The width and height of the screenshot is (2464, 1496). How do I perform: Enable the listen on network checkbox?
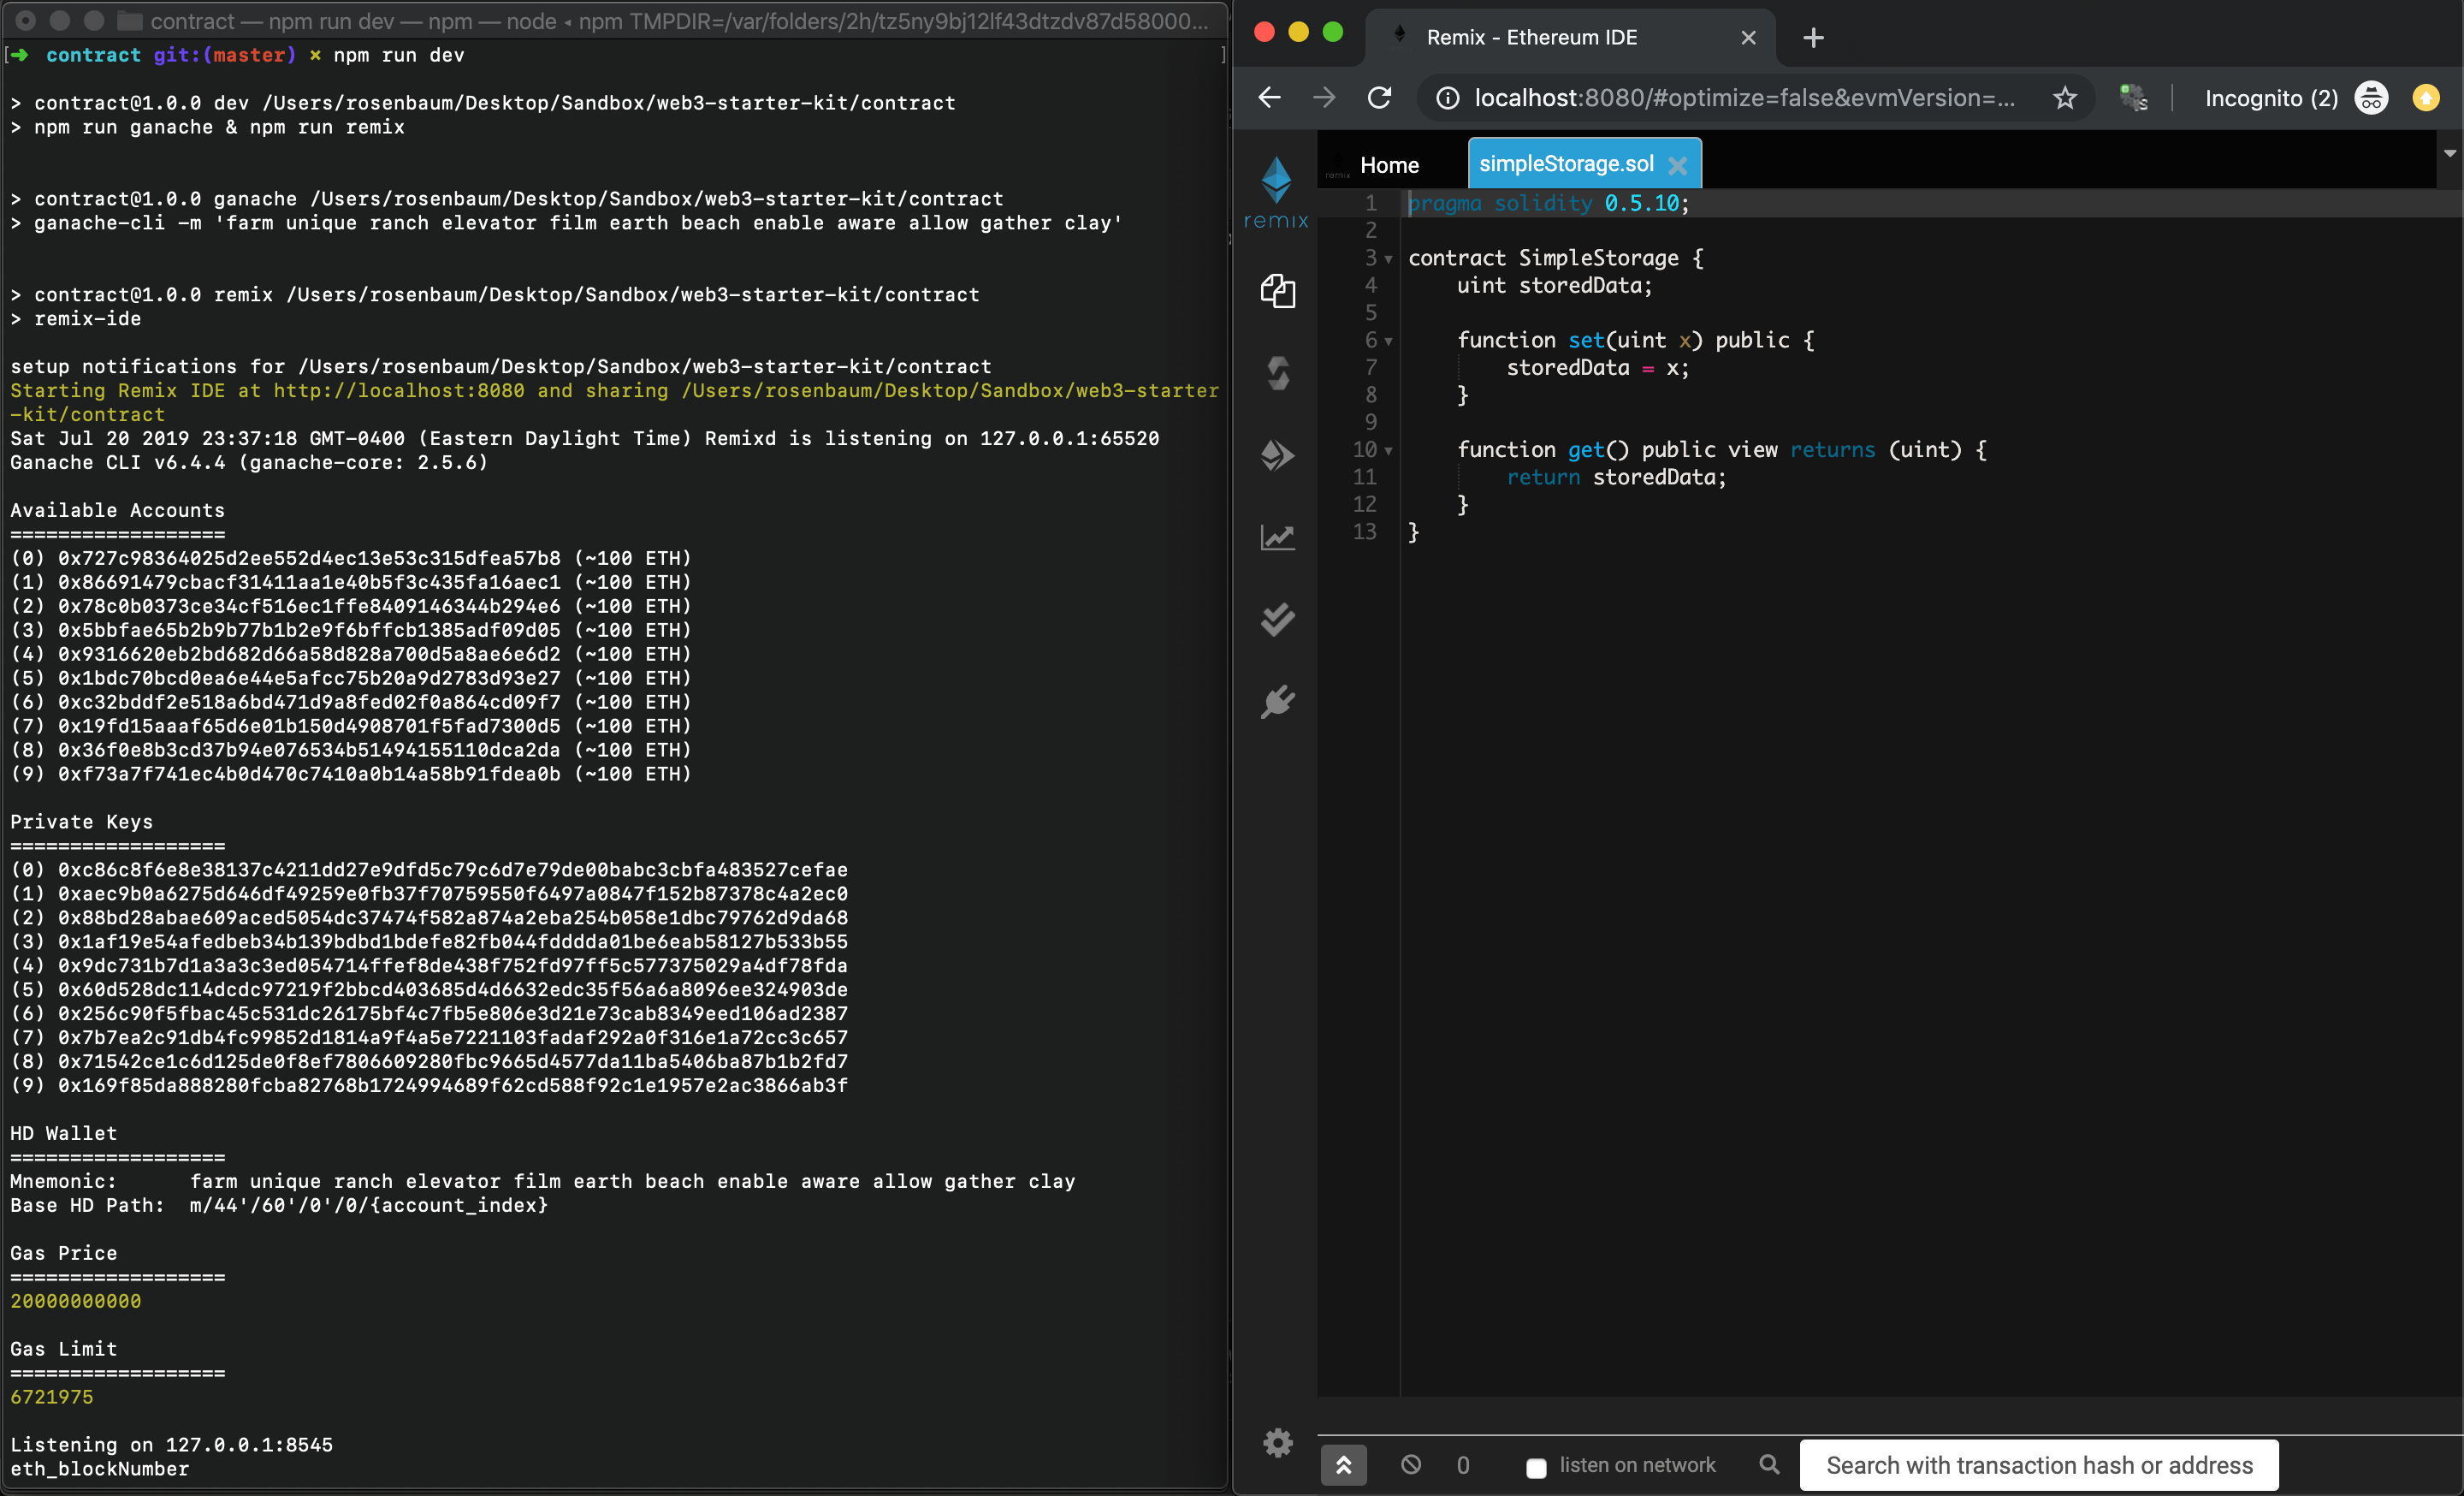pos(1536,1467)
